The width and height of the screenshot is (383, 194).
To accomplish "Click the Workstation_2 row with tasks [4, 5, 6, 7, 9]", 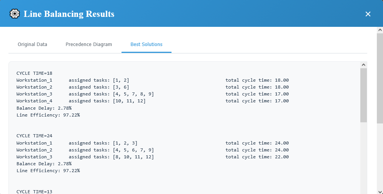I will [x=85, y=150].
